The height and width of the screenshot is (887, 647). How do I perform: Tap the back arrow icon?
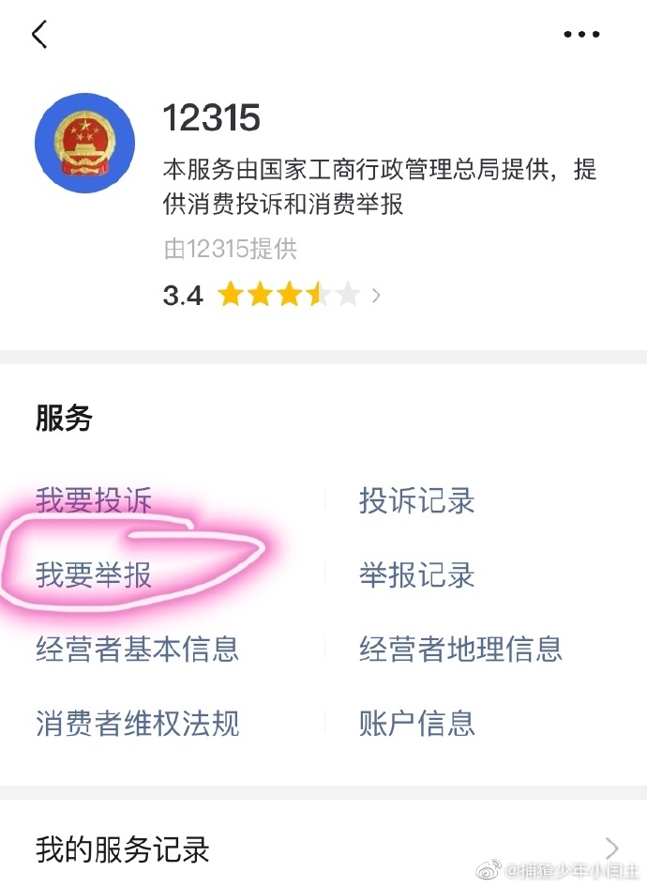[39, 35]
